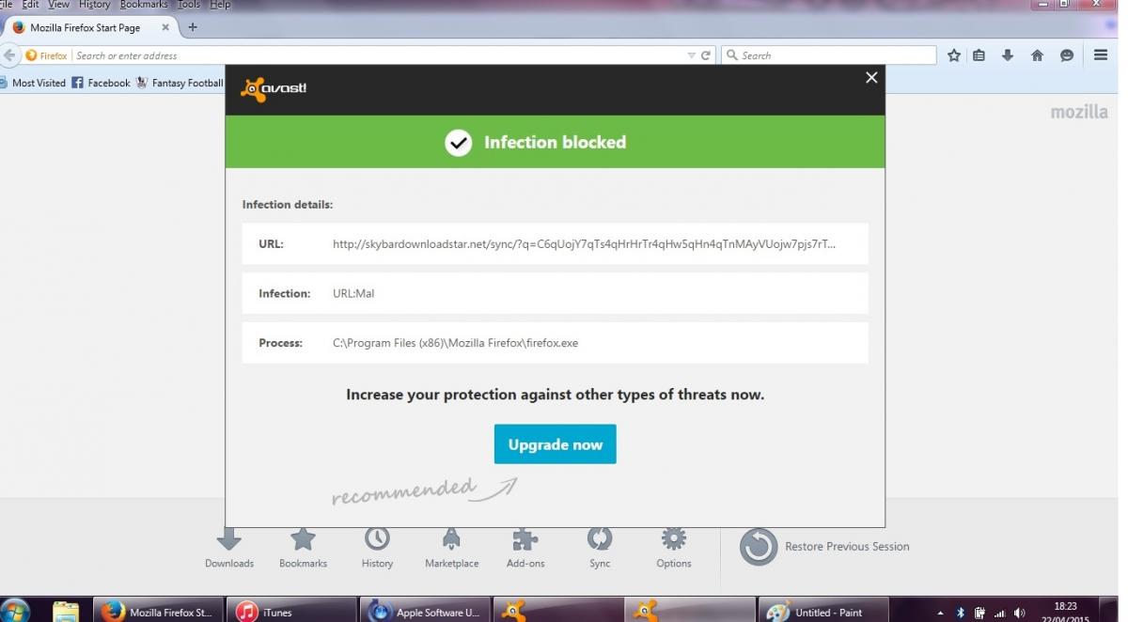Click the Upgrade now button
1128x622 pixels.
(x=555, y=444)
